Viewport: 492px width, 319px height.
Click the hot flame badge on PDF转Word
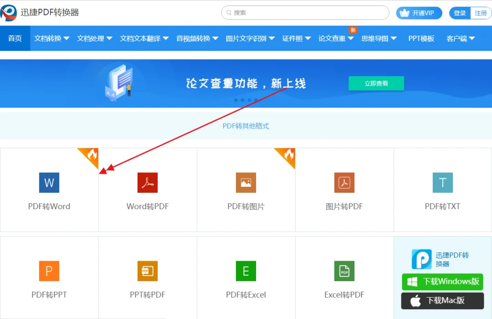tap(90, 156)
